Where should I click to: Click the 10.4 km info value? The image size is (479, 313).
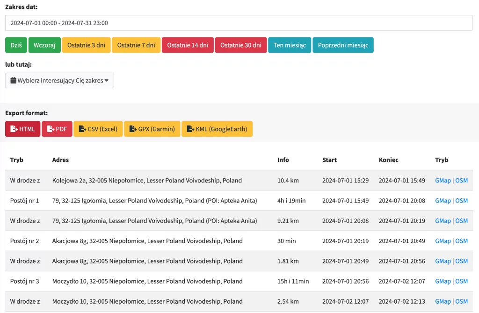coord(288,181)
